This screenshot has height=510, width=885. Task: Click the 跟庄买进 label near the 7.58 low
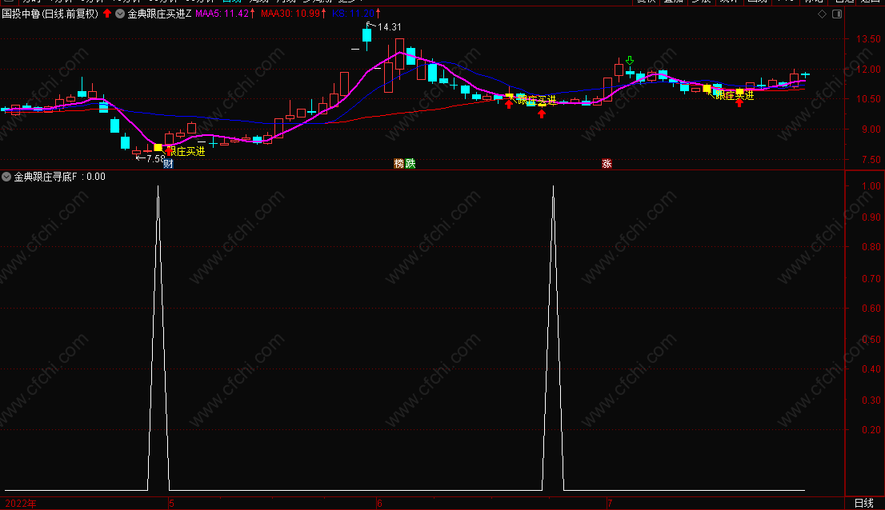pos(186,152)
